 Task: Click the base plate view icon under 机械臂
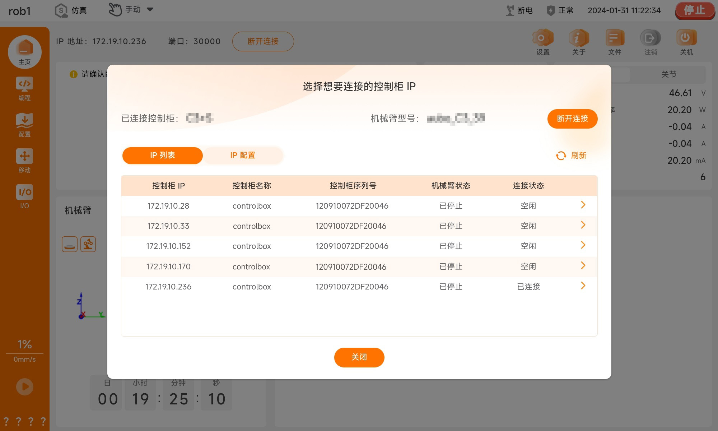click(70, 244)
